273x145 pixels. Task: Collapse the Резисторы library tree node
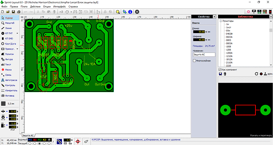click(x=221, y=21)
